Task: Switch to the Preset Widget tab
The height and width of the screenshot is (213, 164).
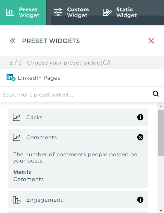Action: (23, 13)
